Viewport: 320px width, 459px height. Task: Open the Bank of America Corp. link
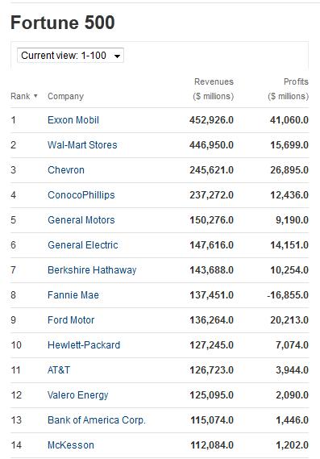pos(97,420)
